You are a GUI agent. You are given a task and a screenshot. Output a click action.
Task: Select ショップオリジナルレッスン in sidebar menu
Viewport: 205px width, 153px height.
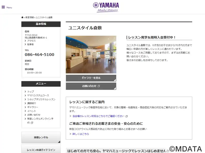click(41, 99)
